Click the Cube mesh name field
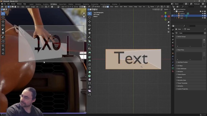Viewport: 207px width, 116px height. pyautogui.click(x=191, y=33)
